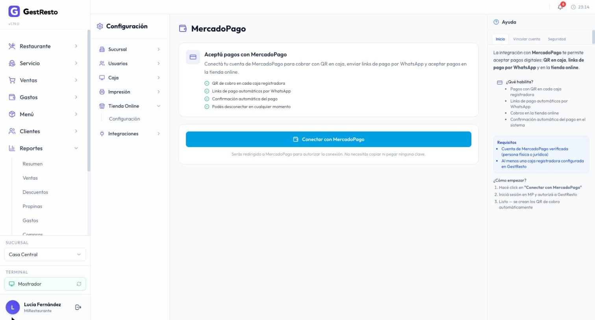Click the Ventas shopping cart icon

[12, 80]
